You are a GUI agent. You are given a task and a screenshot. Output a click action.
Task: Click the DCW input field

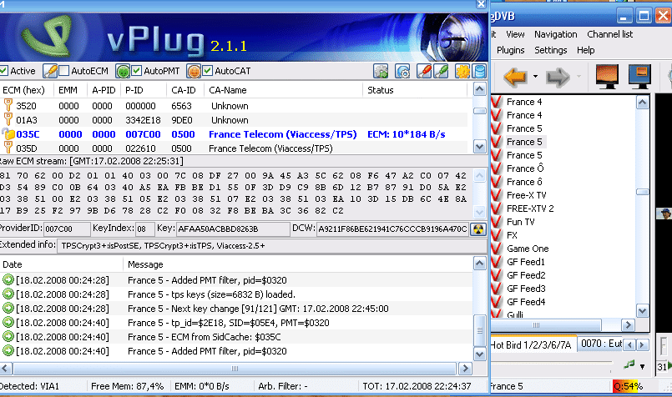point(392,229)
